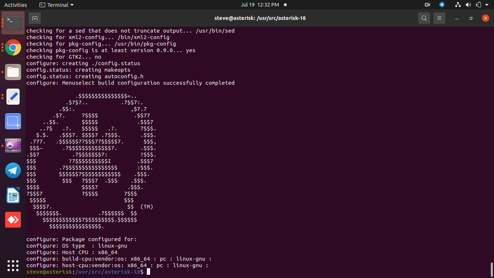Click the 'checking for pkg-config... /usr/bin/pkg-config' line
This screenshot has height=278, width=494.
tap(101, 44)
